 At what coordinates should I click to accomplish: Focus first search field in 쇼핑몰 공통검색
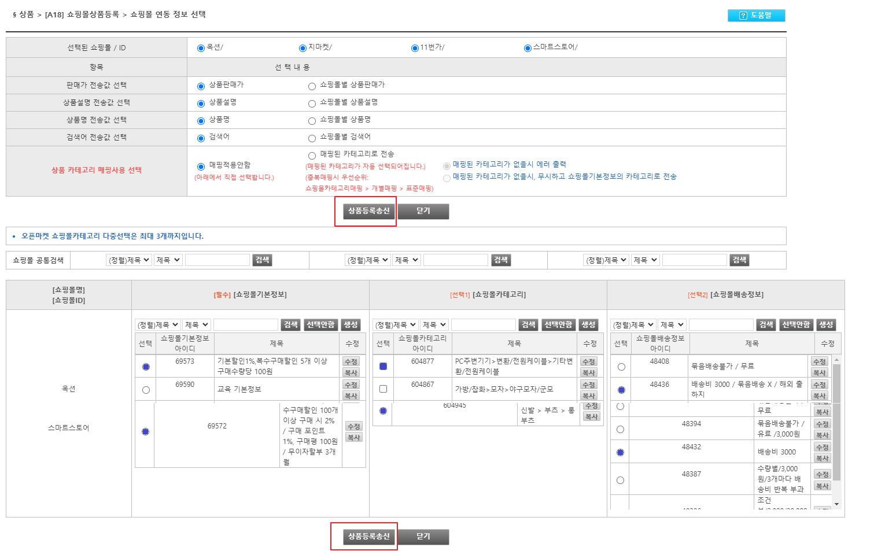tap(217, 260)
